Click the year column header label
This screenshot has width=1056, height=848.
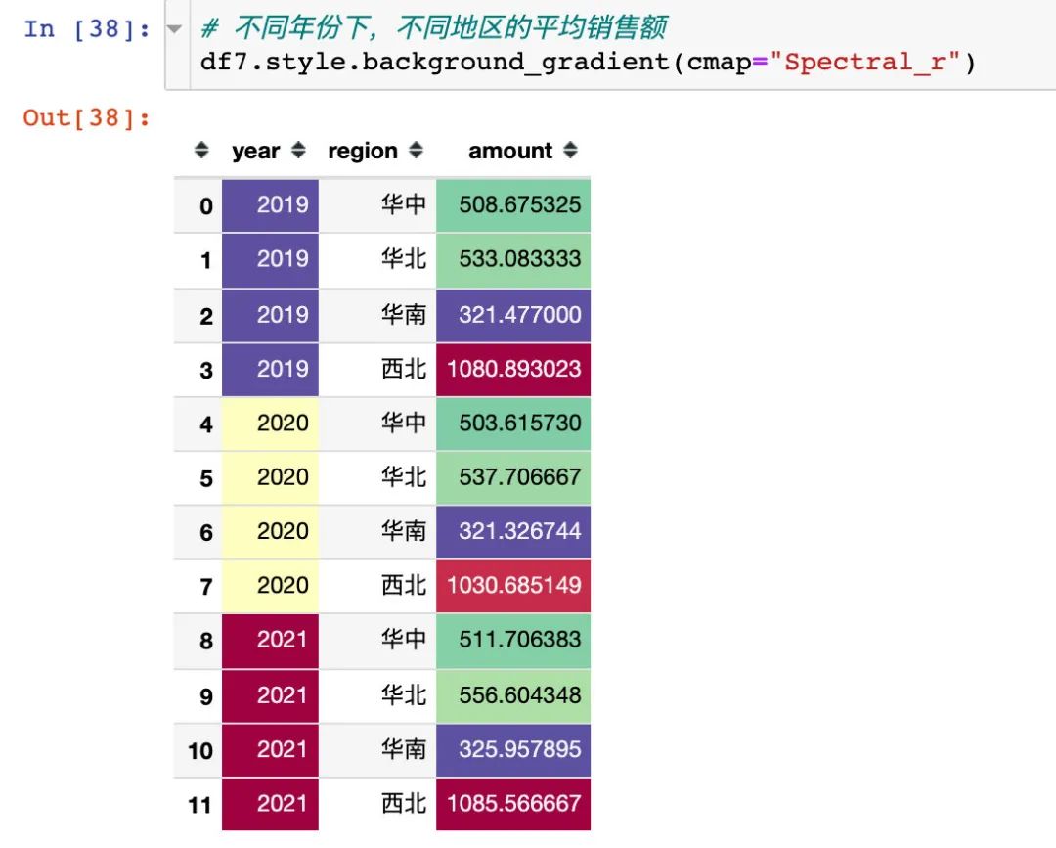(x=257, y=151)
